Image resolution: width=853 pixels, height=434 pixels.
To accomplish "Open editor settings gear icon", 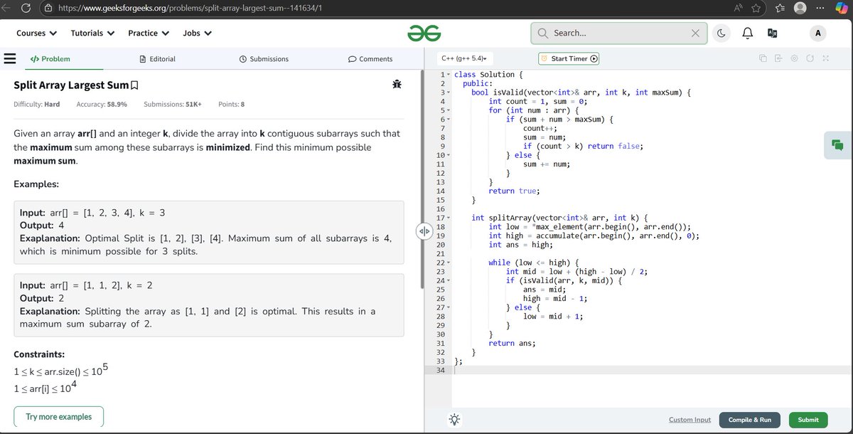I will [794, 58].
